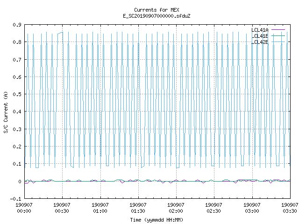Screen dimensions: 299x224
Task: Click the 0 y-axis tick value
Action: point(20,182)
